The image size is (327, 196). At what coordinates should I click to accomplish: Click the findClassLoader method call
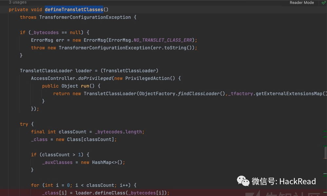pos(199,94)
